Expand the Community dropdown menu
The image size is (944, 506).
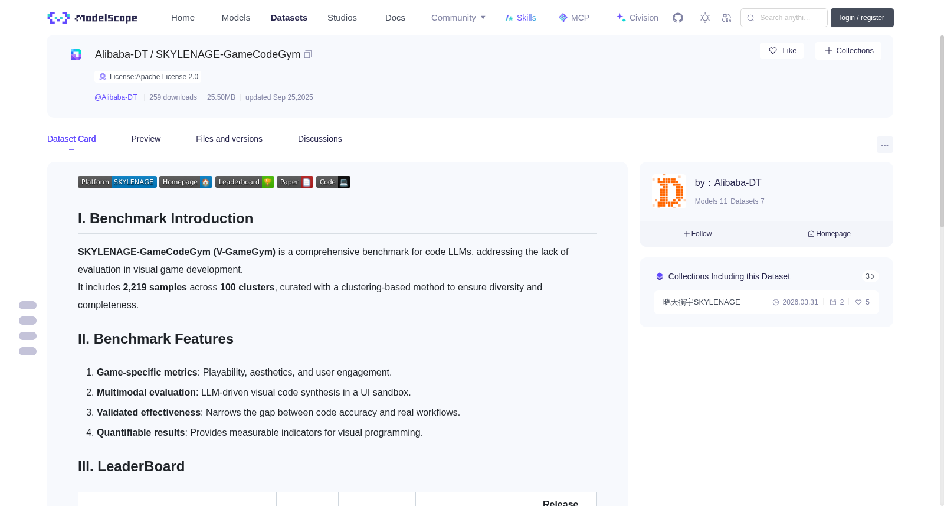(x=458, y=18)
